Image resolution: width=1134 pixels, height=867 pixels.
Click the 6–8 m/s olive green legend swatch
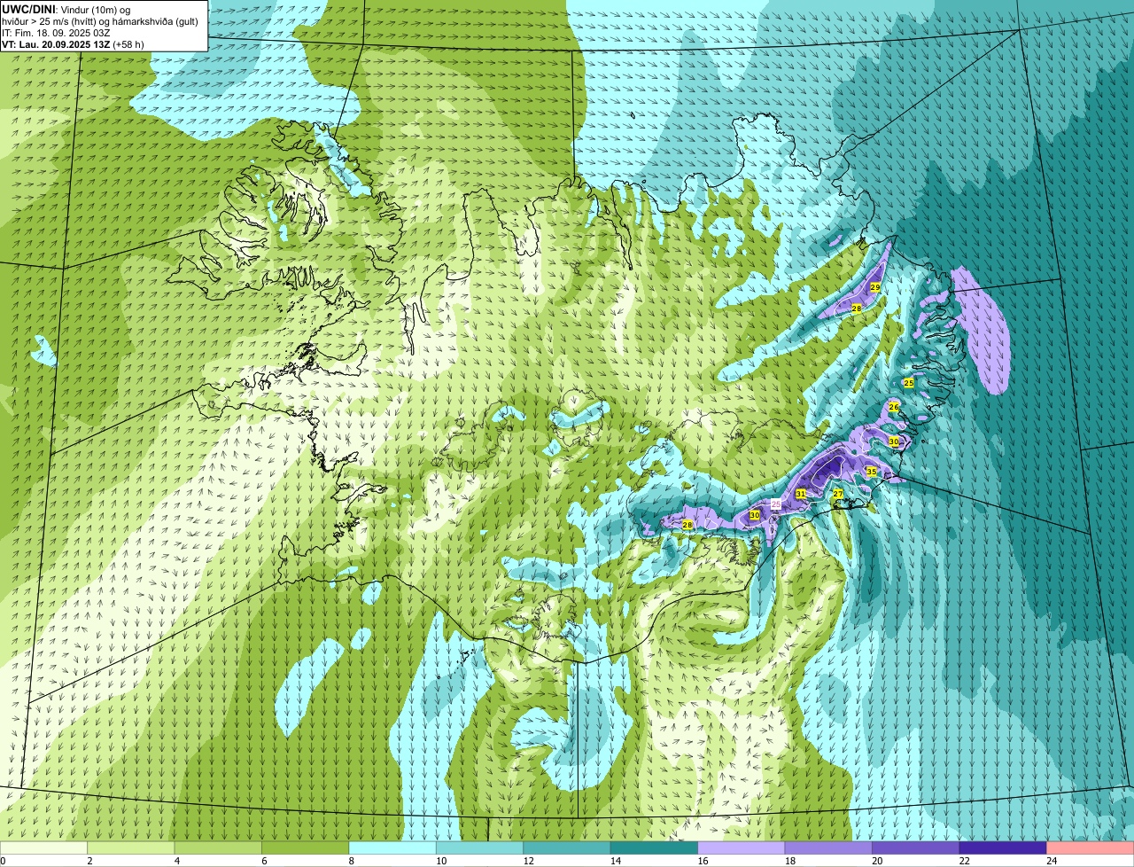pos(306,848)
